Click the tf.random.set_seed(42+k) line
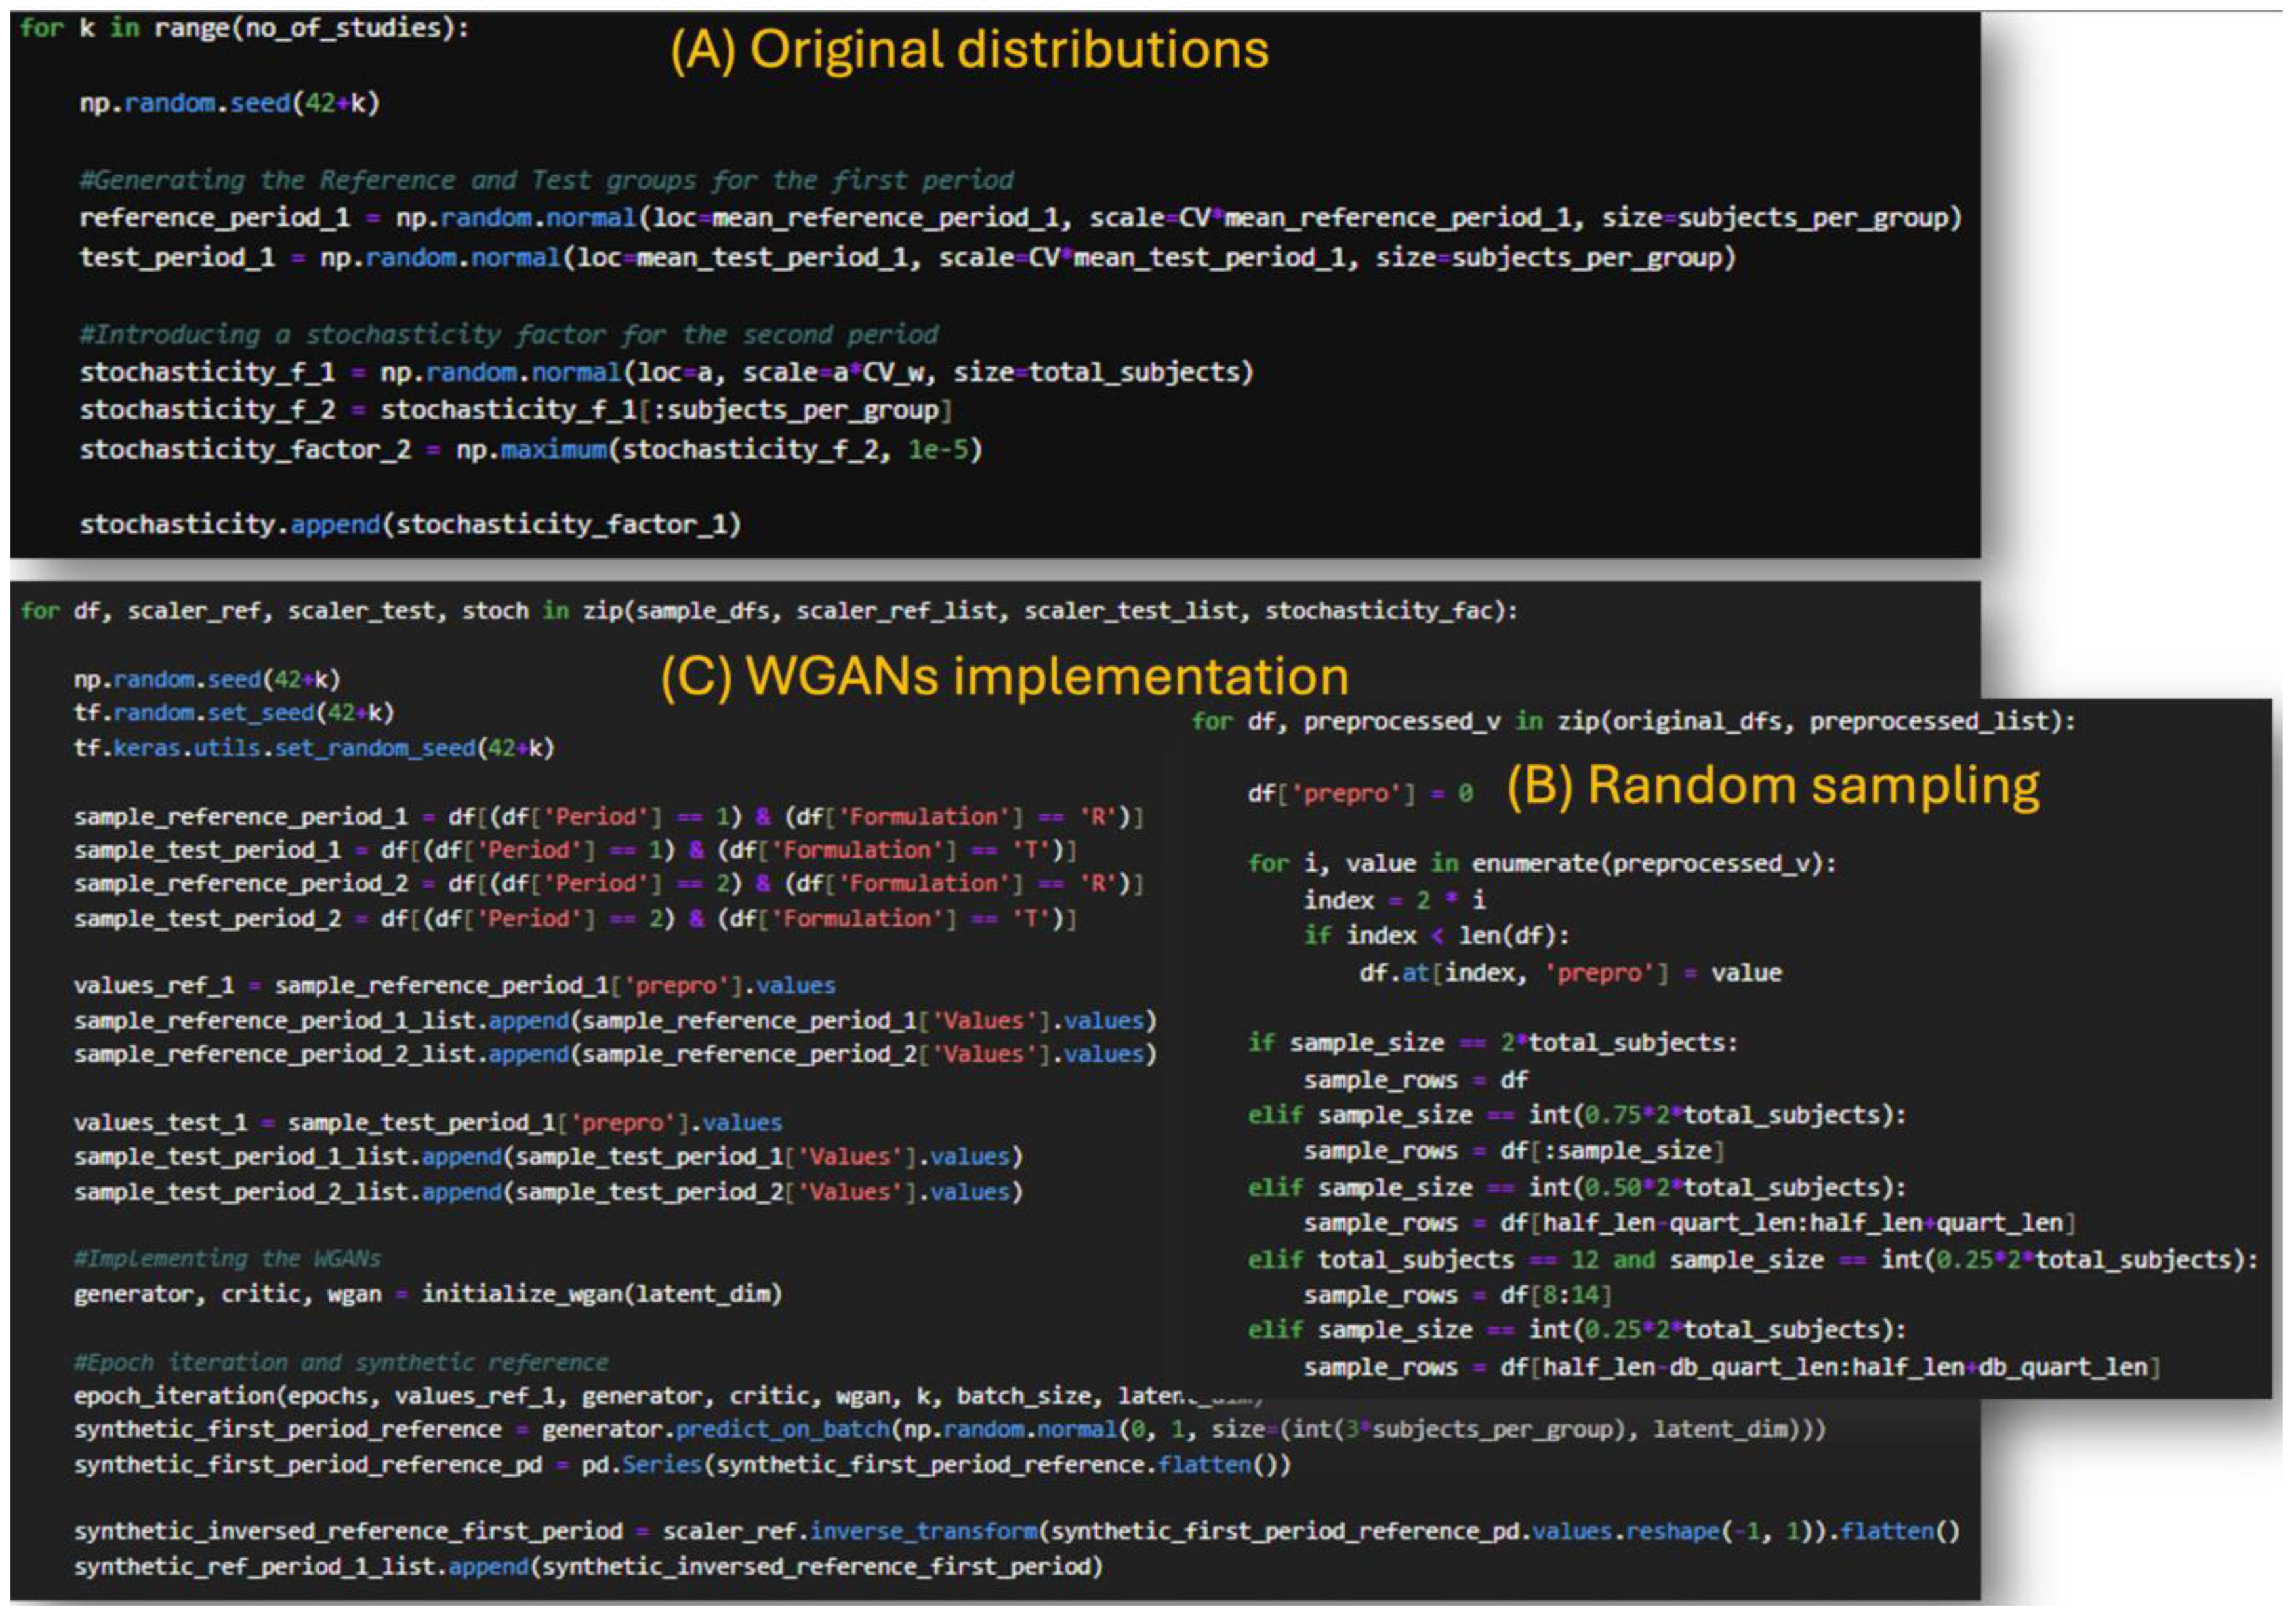This screenshot has height=1616, width=2296. [234, 713]
